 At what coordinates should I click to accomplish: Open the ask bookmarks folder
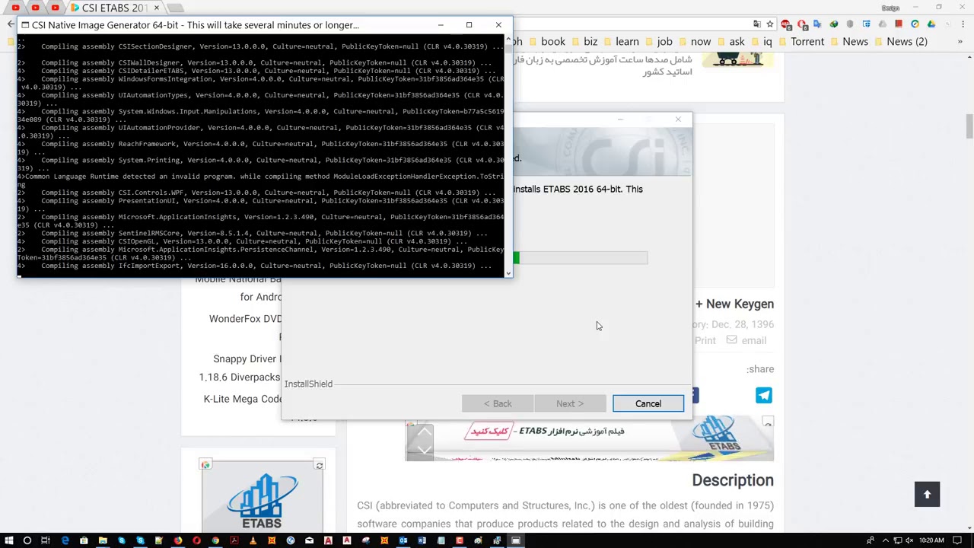pyautogui.click(x=730, y=41)
